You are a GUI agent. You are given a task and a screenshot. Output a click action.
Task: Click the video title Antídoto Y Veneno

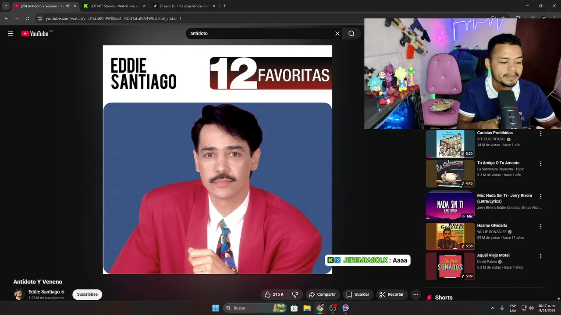tap(38, 282)
